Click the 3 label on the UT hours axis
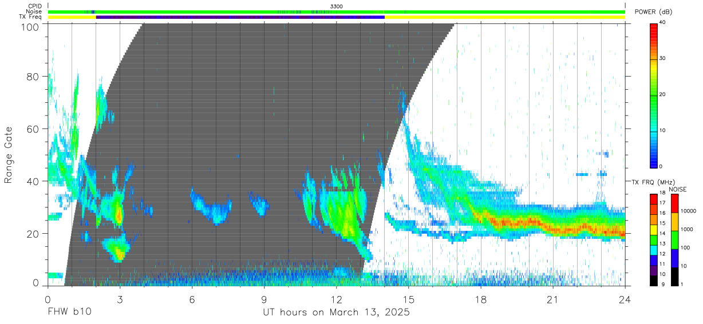The width and height of the screenshot is (703, 324). [120, 299]
